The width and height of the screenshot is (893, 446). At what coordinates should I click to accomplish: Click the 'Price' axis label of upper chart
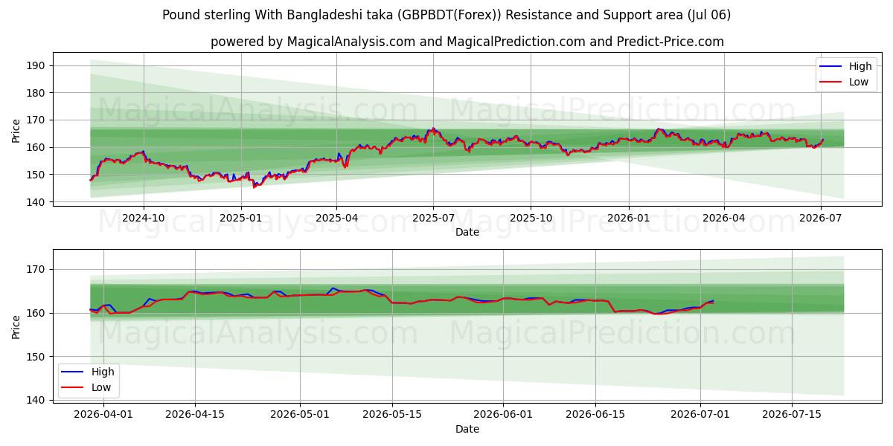click(x=16, y=131)
